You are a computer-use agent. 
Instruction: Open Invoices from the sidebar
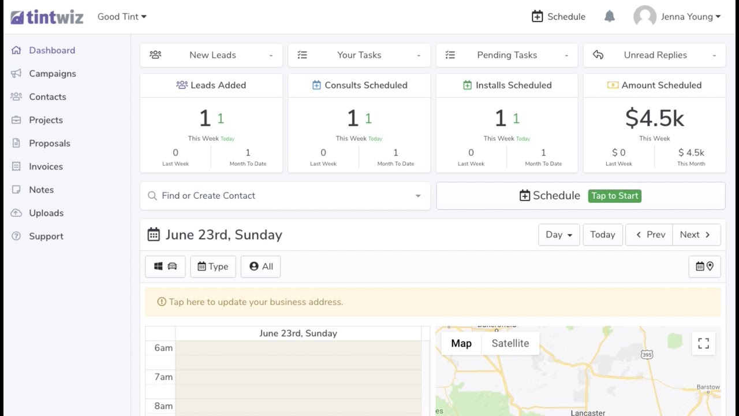[46, 166]
